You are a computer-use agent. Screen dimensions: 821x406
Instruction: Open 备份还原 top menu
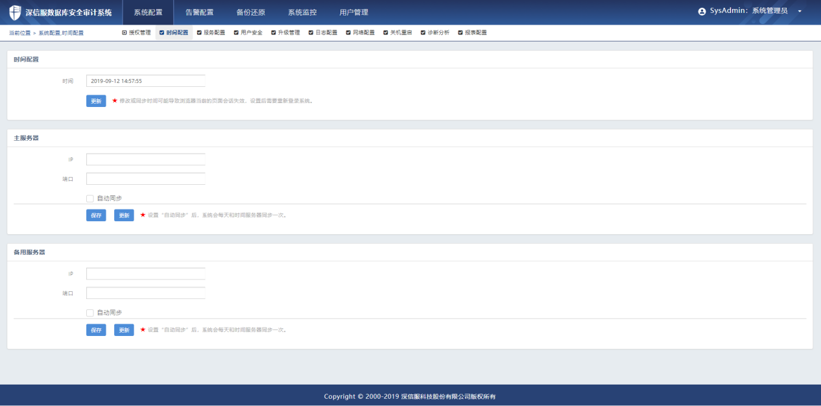[x=250, y=12]
